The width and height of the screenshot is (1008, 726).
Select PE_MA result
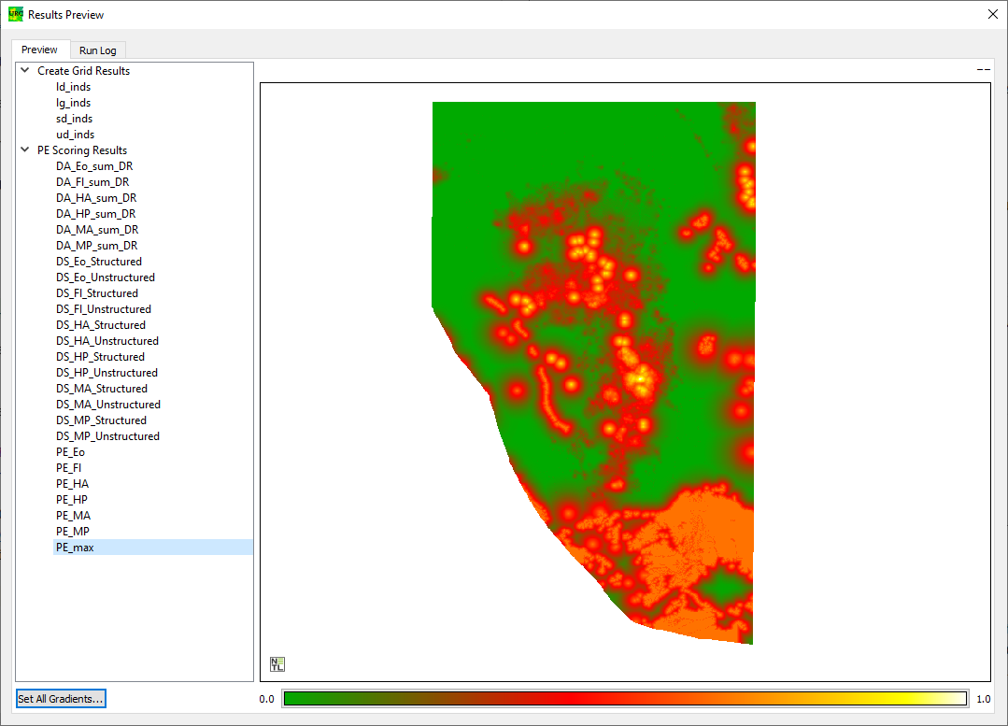point(73,515)
